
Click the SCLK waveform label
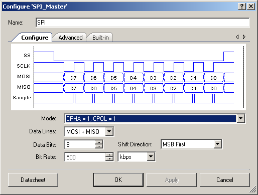(x=24, y=66)
